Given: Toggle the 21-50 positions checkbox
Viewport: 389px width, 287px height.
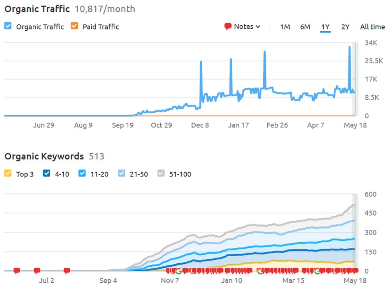Looking at the screenshot, I should point(122,174).
